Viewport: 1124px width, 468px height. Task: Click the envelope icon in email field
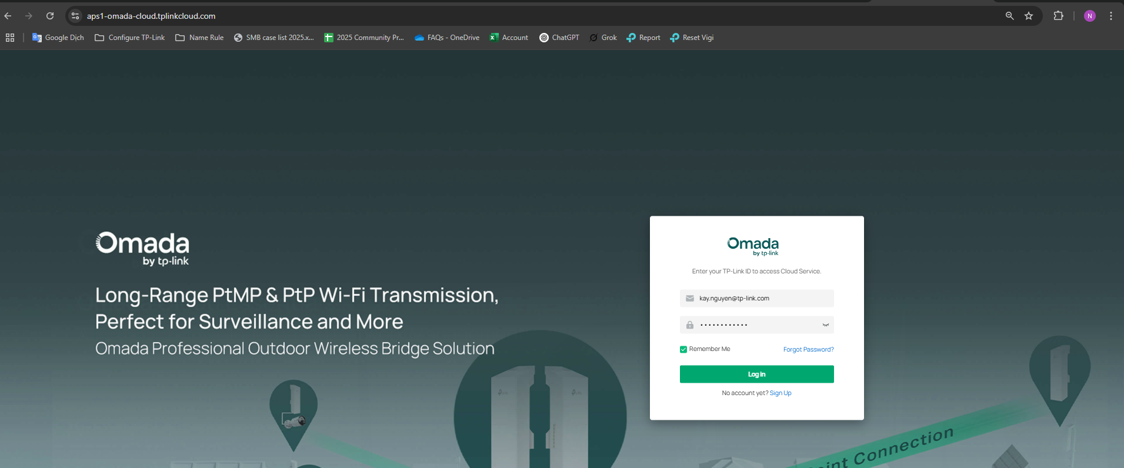point(690,298)
